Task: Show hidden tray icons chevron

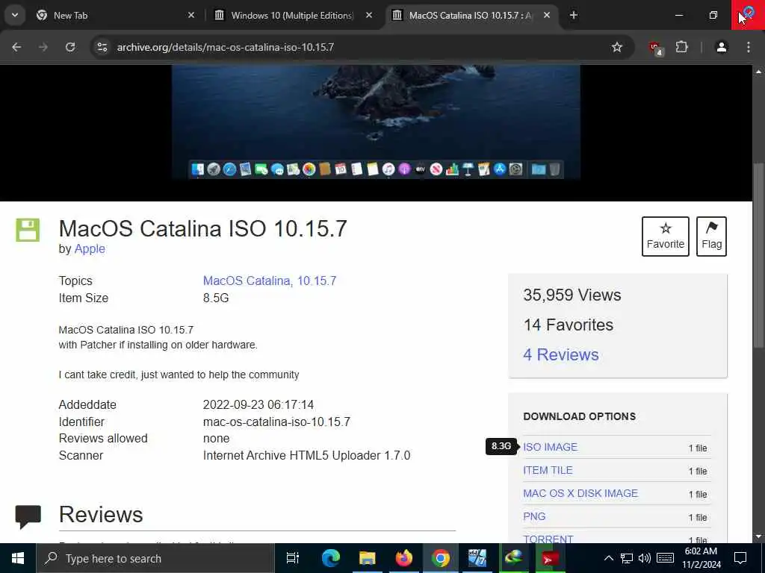Action: [608, 558]
